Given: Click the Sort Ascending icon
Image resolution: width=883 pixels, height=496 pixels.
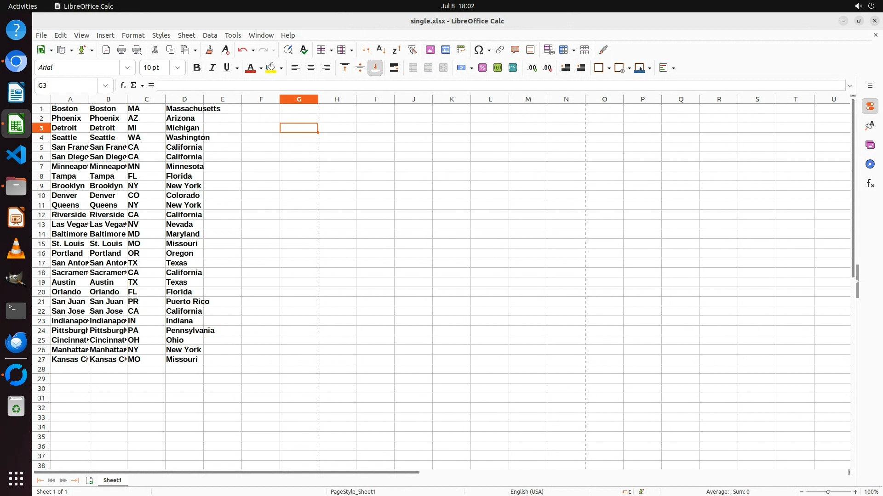Looking at the screenshot, I should pyautogui.click(x=381, y=50).
